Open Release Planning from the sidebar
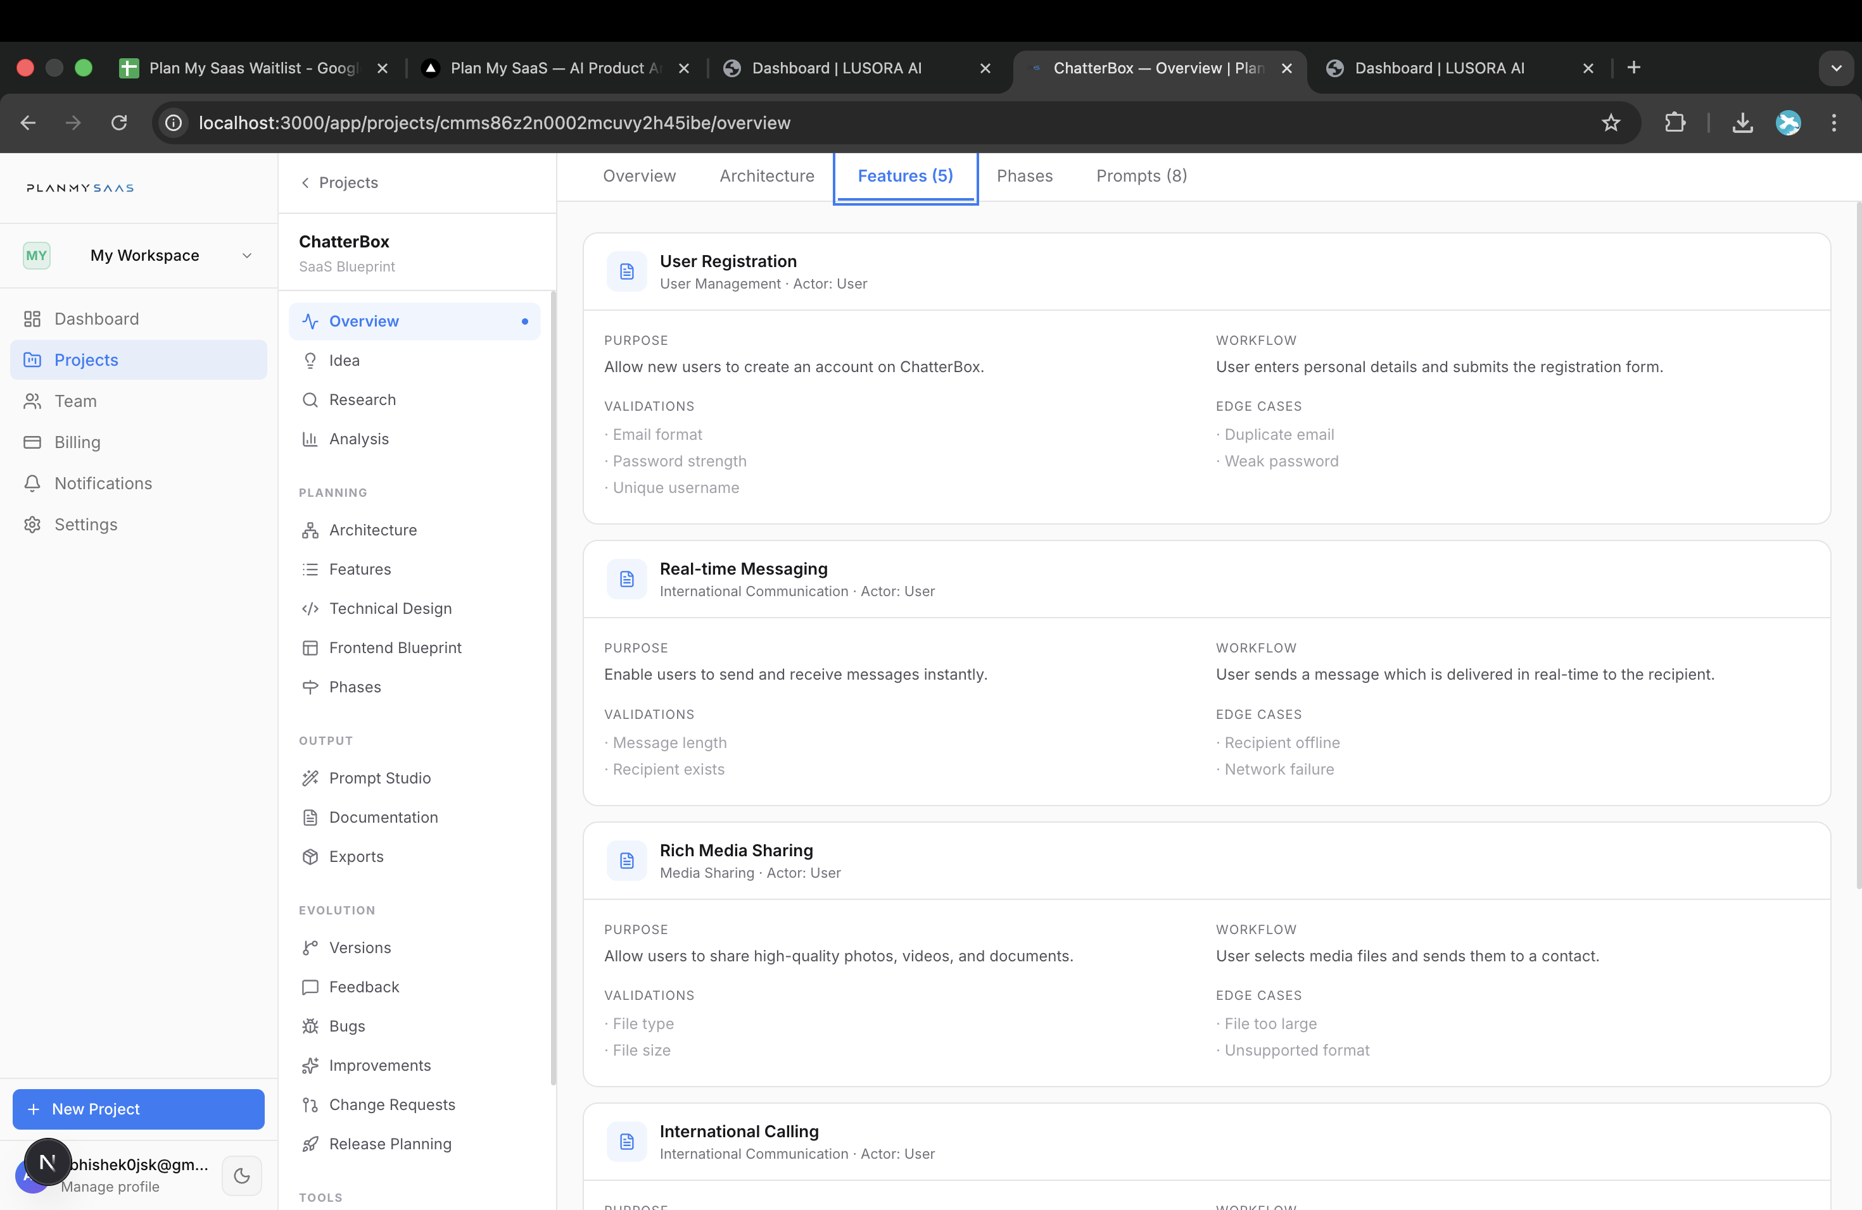This screenshot has height=1210, width=1862. pos(389,1144)
